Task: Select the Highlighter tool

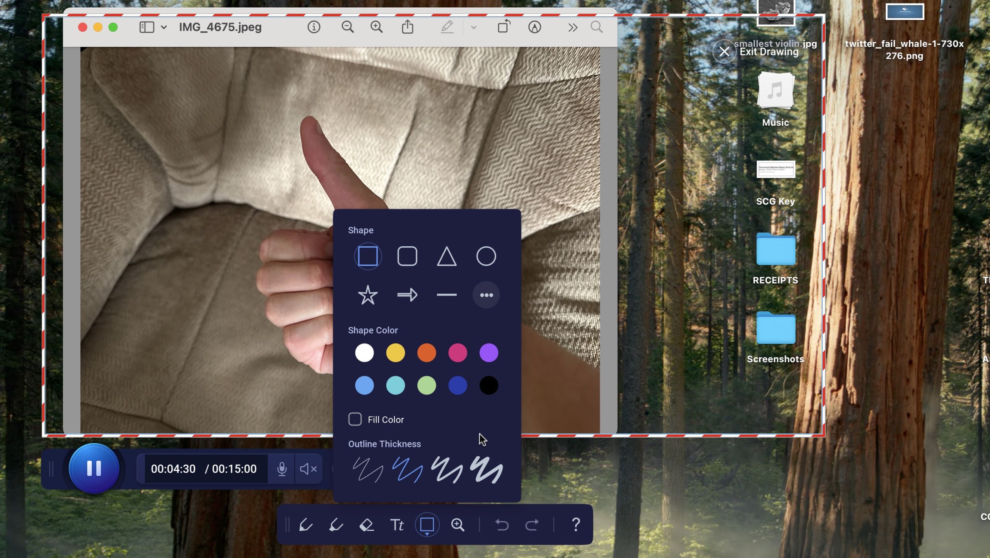Action: click(336, 525)
